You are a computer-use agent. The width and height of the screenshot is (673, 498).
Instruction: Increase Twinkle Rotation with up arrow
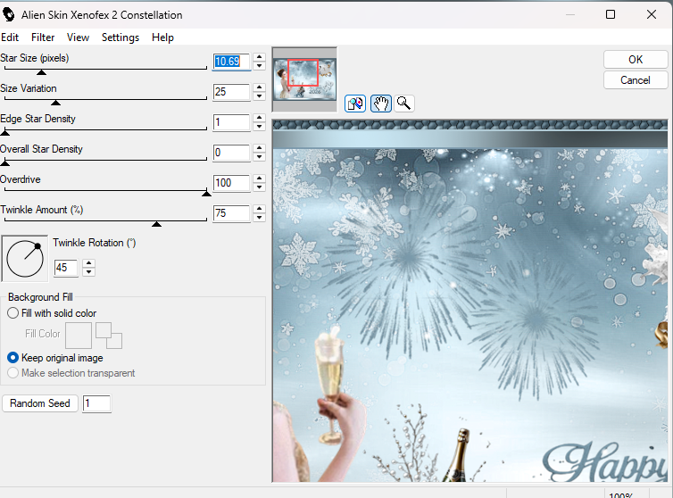tap(88, 263)
